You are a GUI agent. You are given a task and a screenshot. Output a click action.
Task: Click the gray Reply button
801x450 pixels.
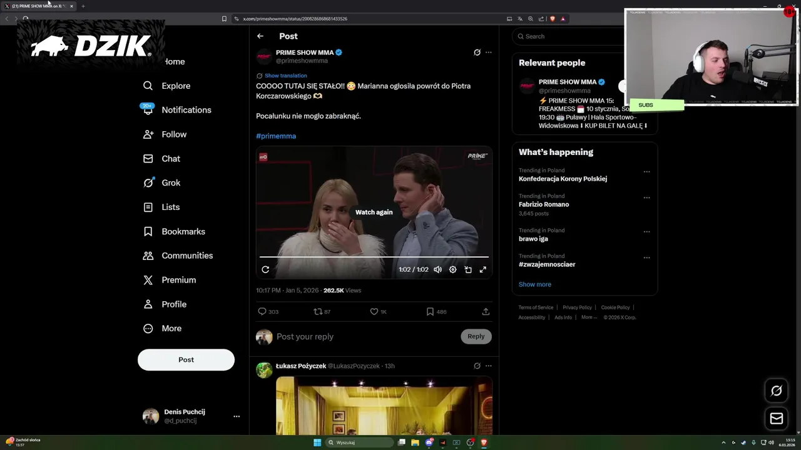tap(476, 336)
